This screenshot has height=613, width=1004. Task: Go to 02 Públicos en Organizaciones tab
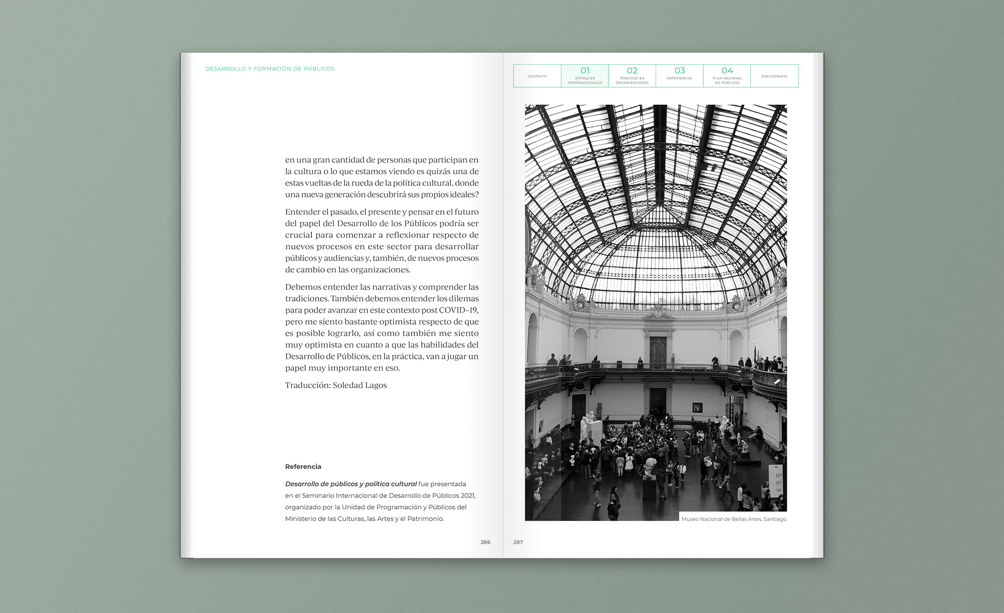[632, 76]
